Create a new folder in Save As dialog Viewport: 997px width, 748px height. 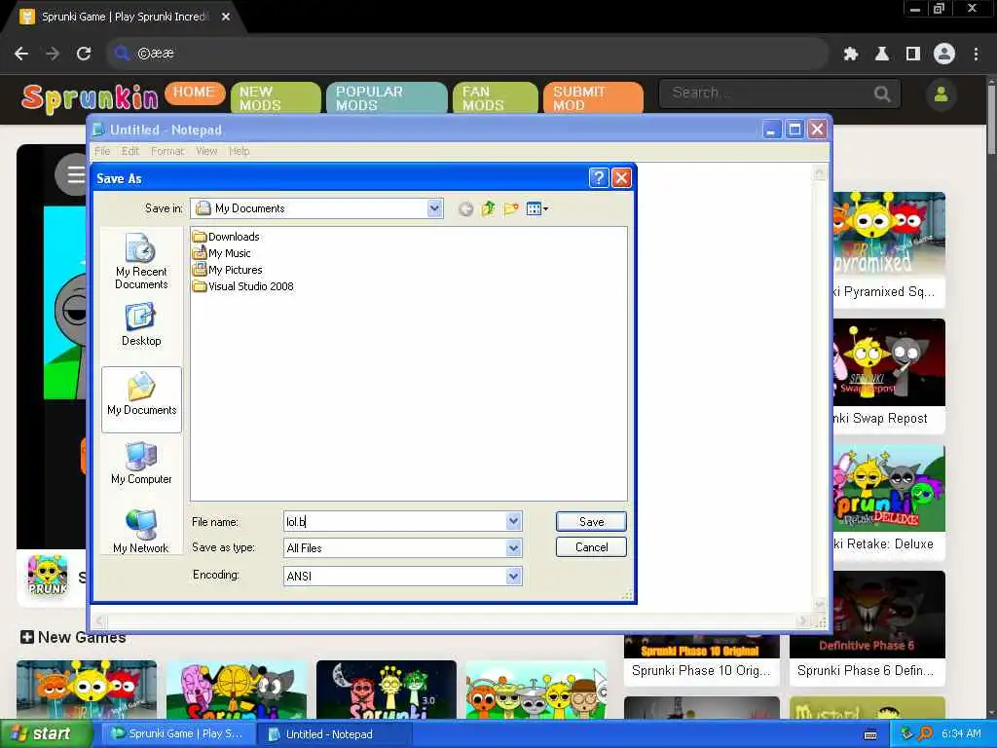tap(511, 208)
